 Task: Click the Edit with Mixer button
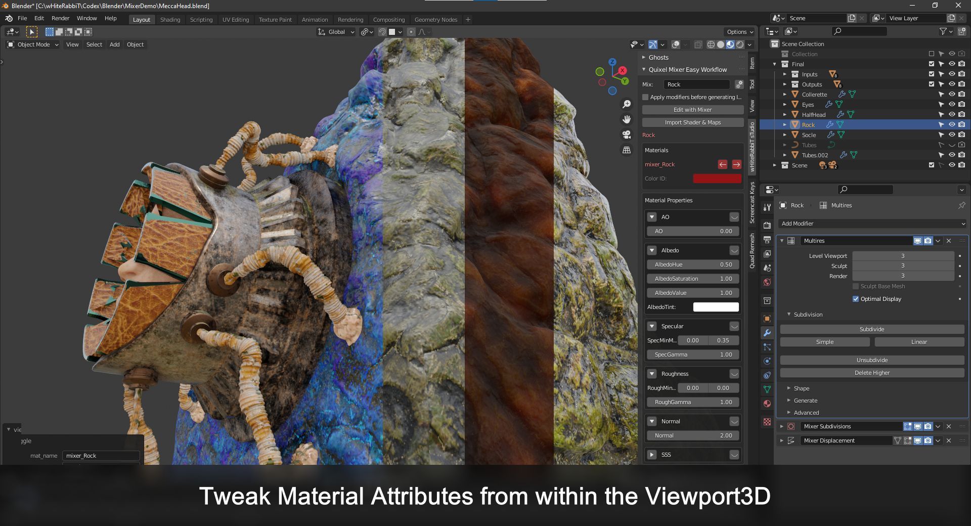point(692,110)
